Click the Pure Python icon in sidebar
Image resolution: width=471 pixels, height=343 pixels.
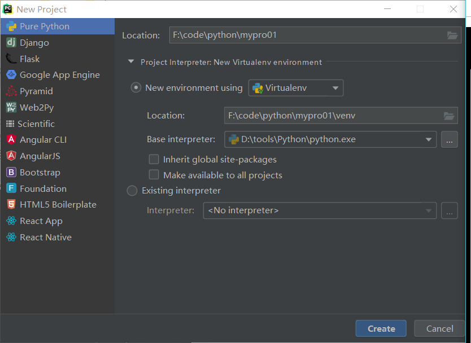[x=11, y=27]
